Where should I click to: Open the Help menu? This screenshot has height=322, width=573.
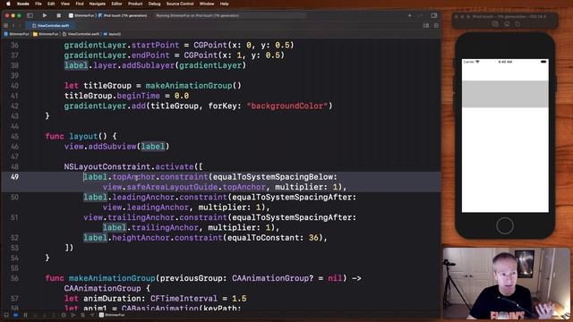coord(225,4)
